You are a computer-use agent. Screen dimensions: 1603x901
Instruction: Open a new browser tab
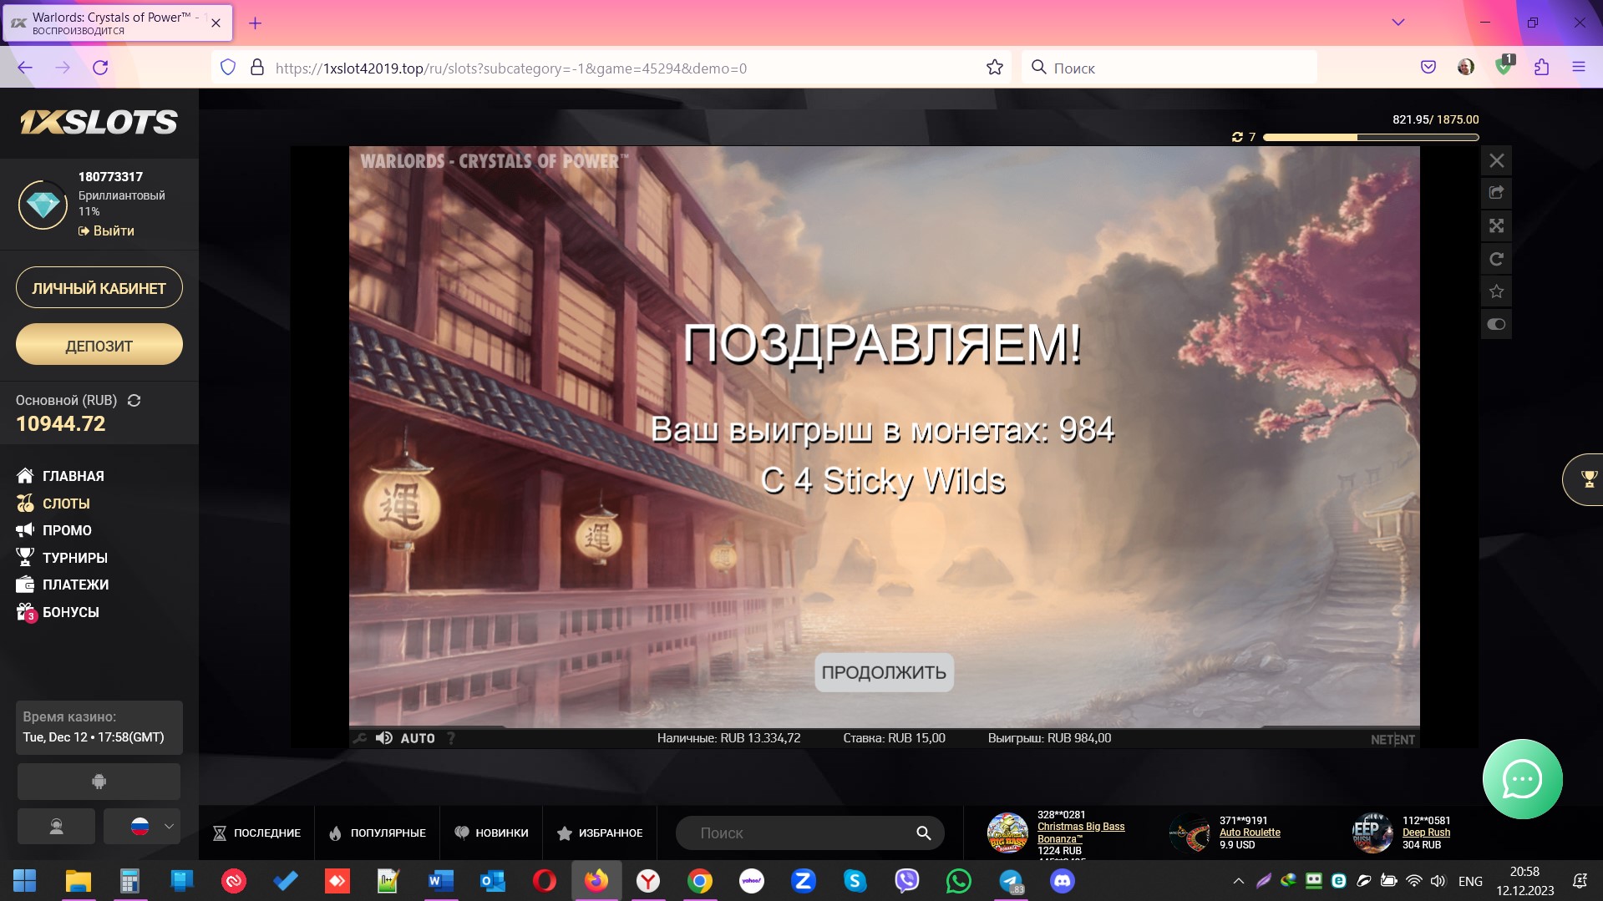(256, 23)
